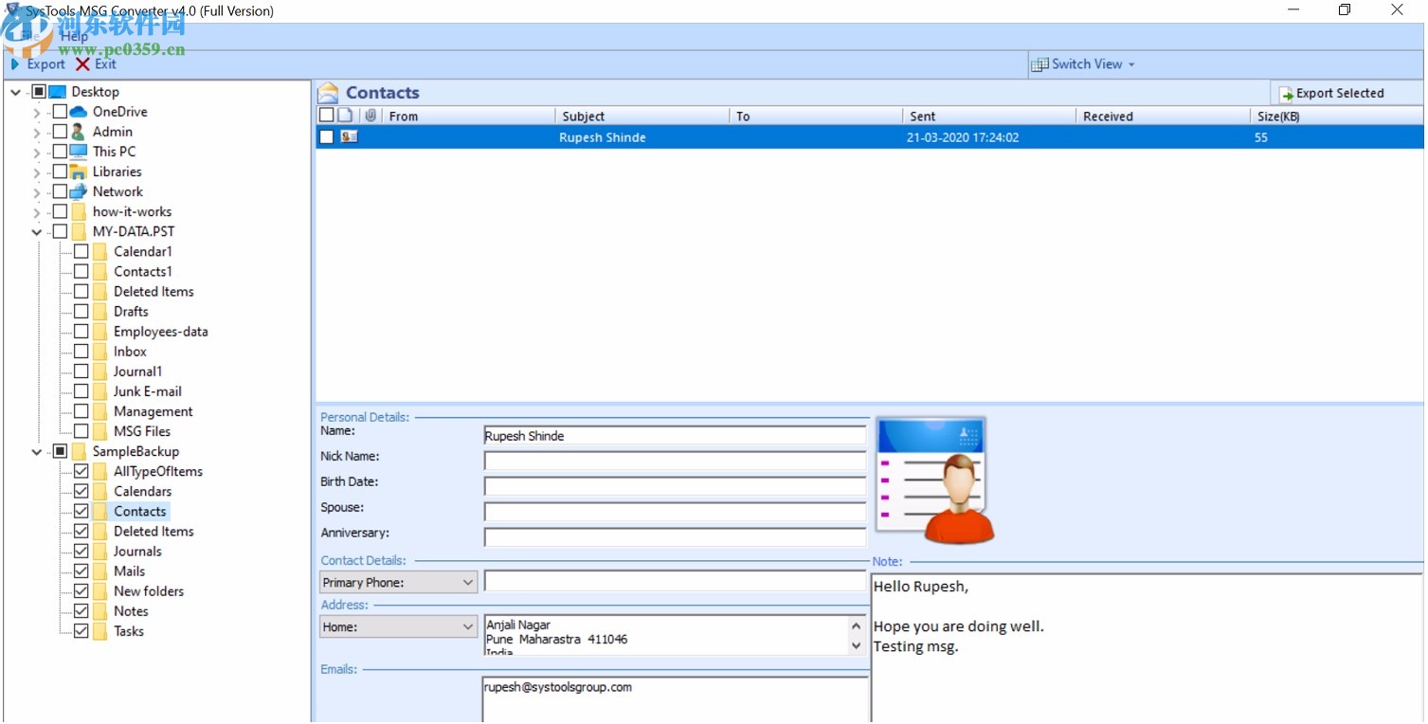Click the Exit command in the toolbar

point(104,64)
